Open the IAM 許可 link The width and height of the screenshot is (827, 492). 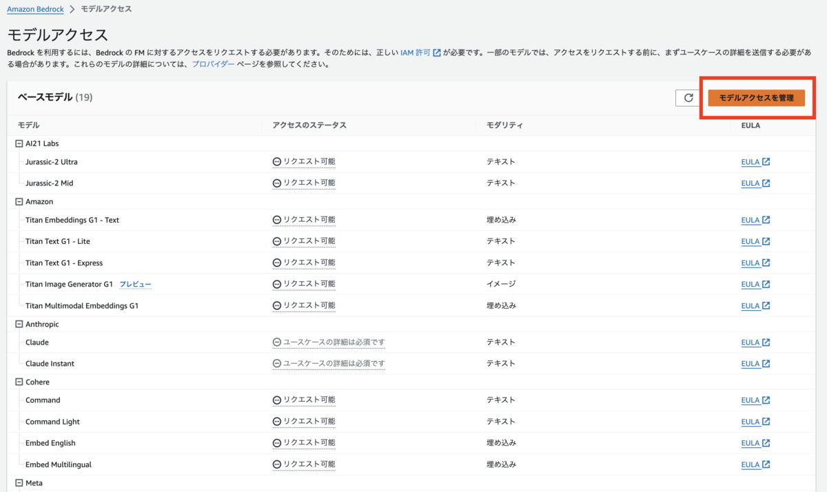pos(420,52)
